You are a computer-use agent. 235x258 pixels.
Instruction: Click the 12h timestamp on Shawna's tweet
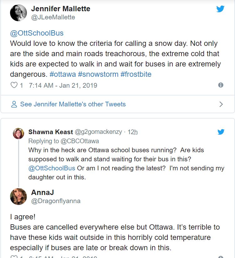pyautogui.click(x=132, y=132)
